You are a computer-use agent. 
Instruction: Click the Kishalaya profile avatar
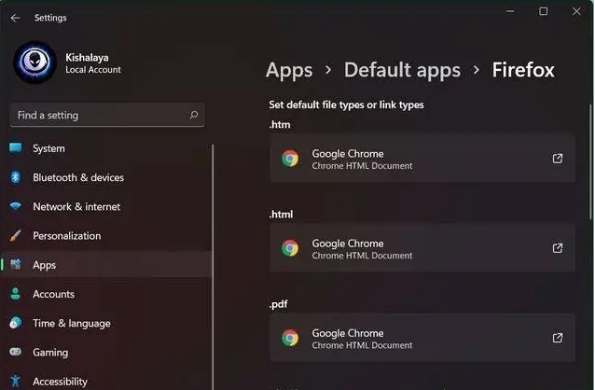pyautogui.click(x=35, y=63)
